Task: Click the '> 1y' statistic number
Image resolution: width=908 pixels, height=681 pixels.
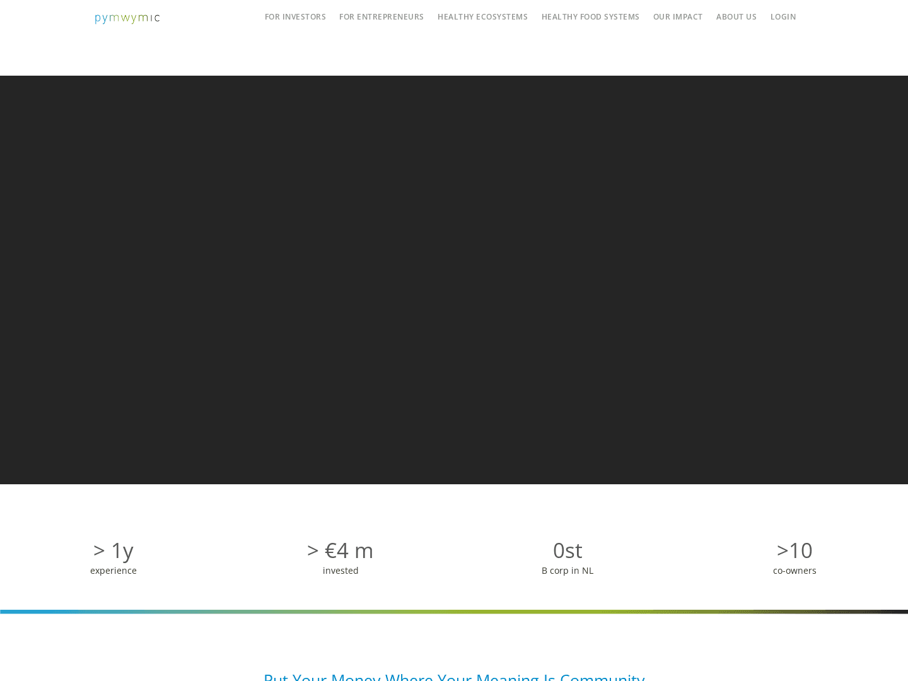Action: pyautogui.click(x=113, y=550)
